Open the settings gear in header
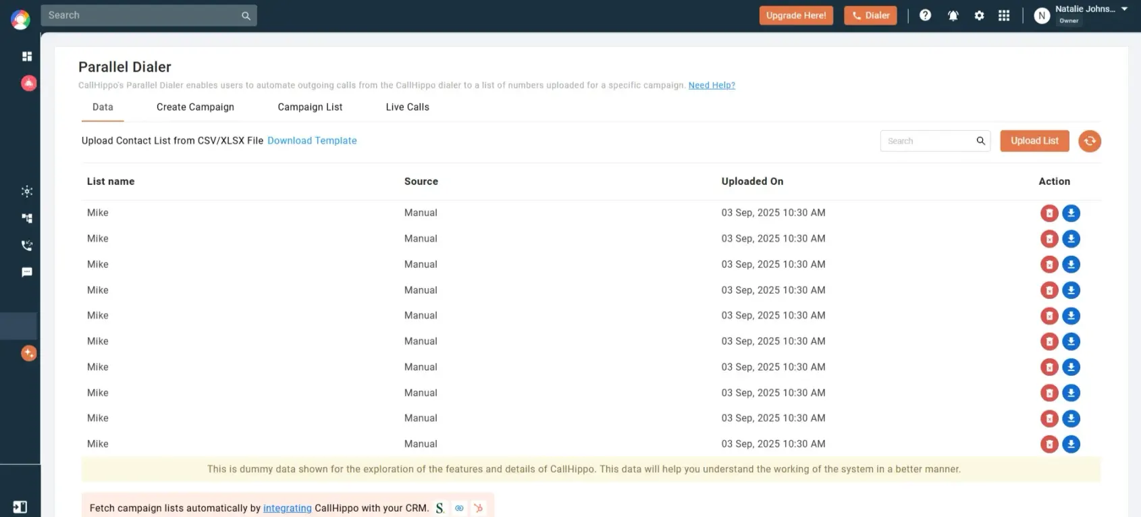Image resolution: width=1141 pixels, height=517 pixels. (979, 15)
